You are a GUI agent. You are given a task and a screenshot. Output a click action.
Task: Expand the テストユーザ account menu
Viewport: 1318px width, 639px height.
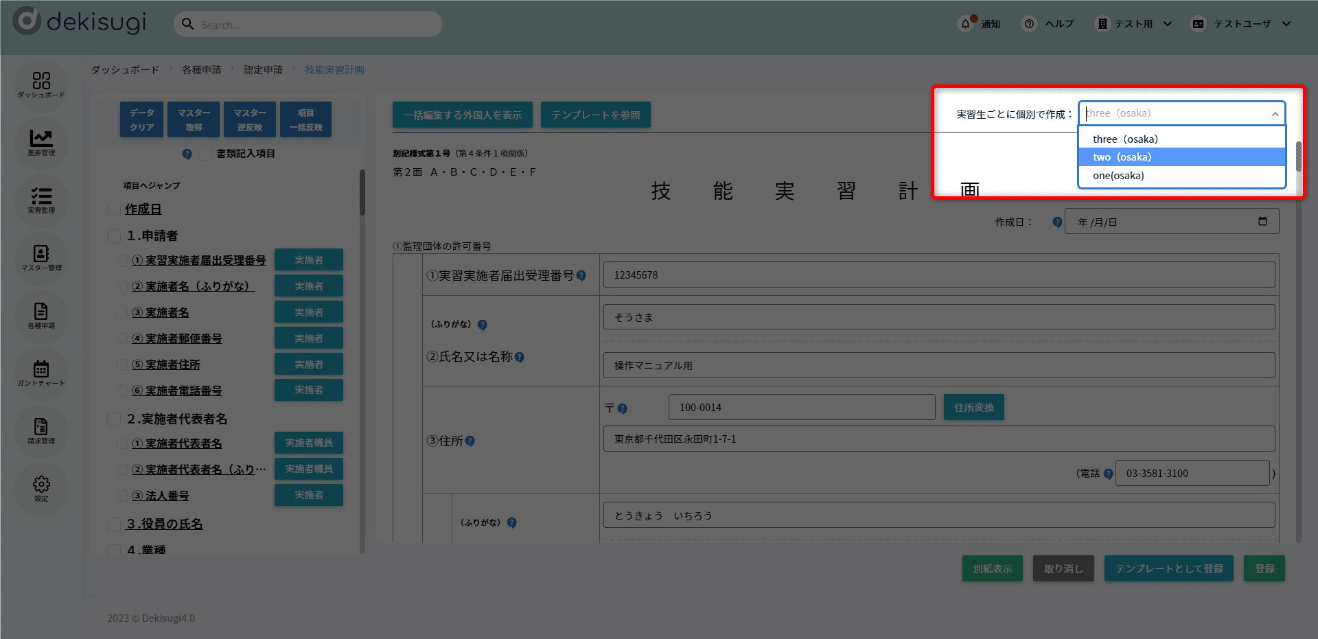(x=1242, y=24)
